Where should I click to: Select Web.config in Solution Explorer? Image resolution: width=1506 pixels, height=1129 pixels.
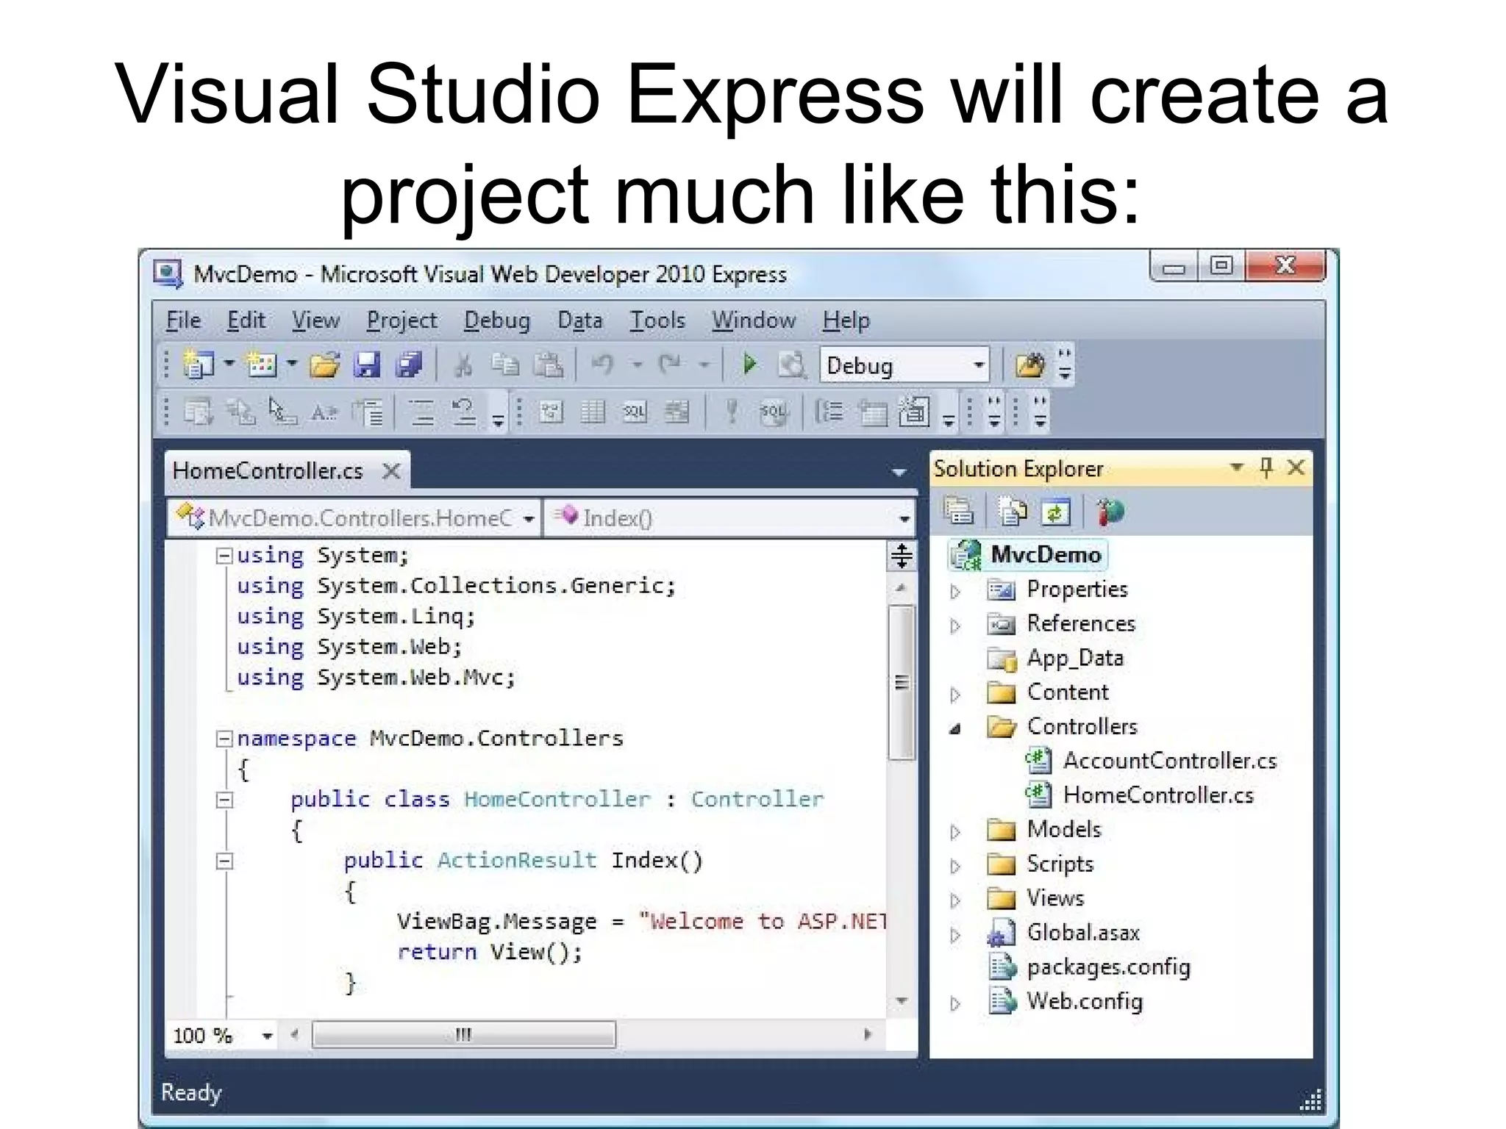coord(1084,1002)
